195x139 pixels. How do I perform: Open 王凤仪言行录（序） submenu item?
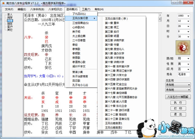pos(122,19)
